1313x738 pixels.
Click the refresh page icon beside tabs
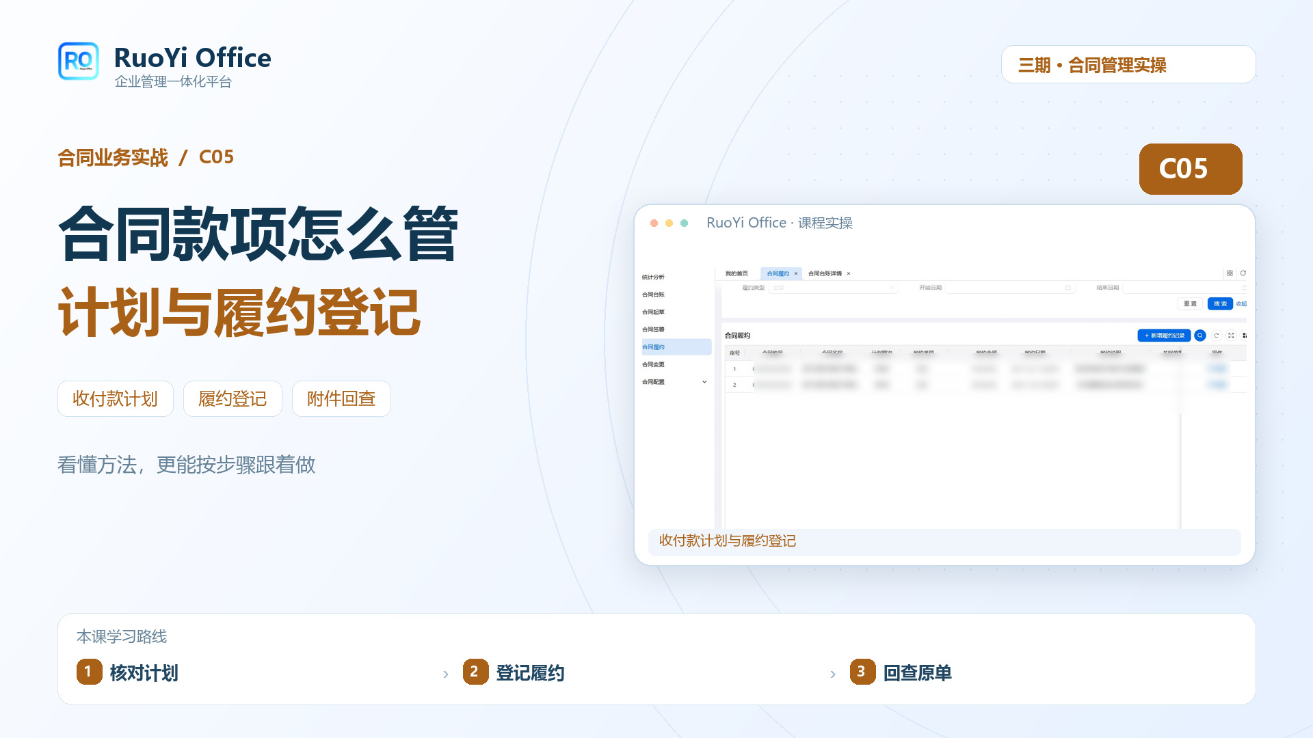point(1243,273)
